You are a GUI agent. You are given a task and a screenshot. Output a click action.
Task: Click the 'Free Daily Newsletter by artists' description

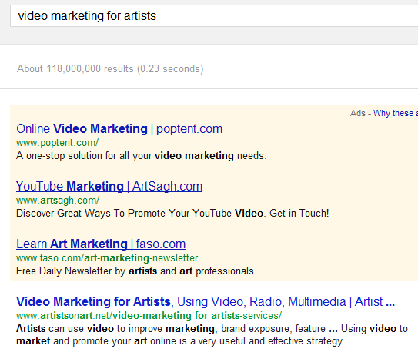click(135, 271)
